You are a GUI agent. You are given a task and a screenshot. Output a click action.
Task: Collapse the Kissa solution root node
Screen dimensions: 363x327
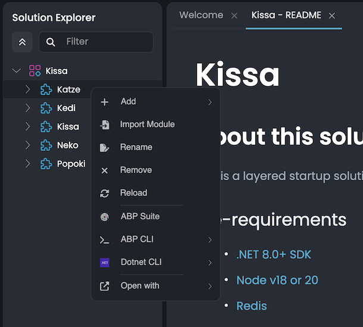pyautogui.click(x=16, y=71)
